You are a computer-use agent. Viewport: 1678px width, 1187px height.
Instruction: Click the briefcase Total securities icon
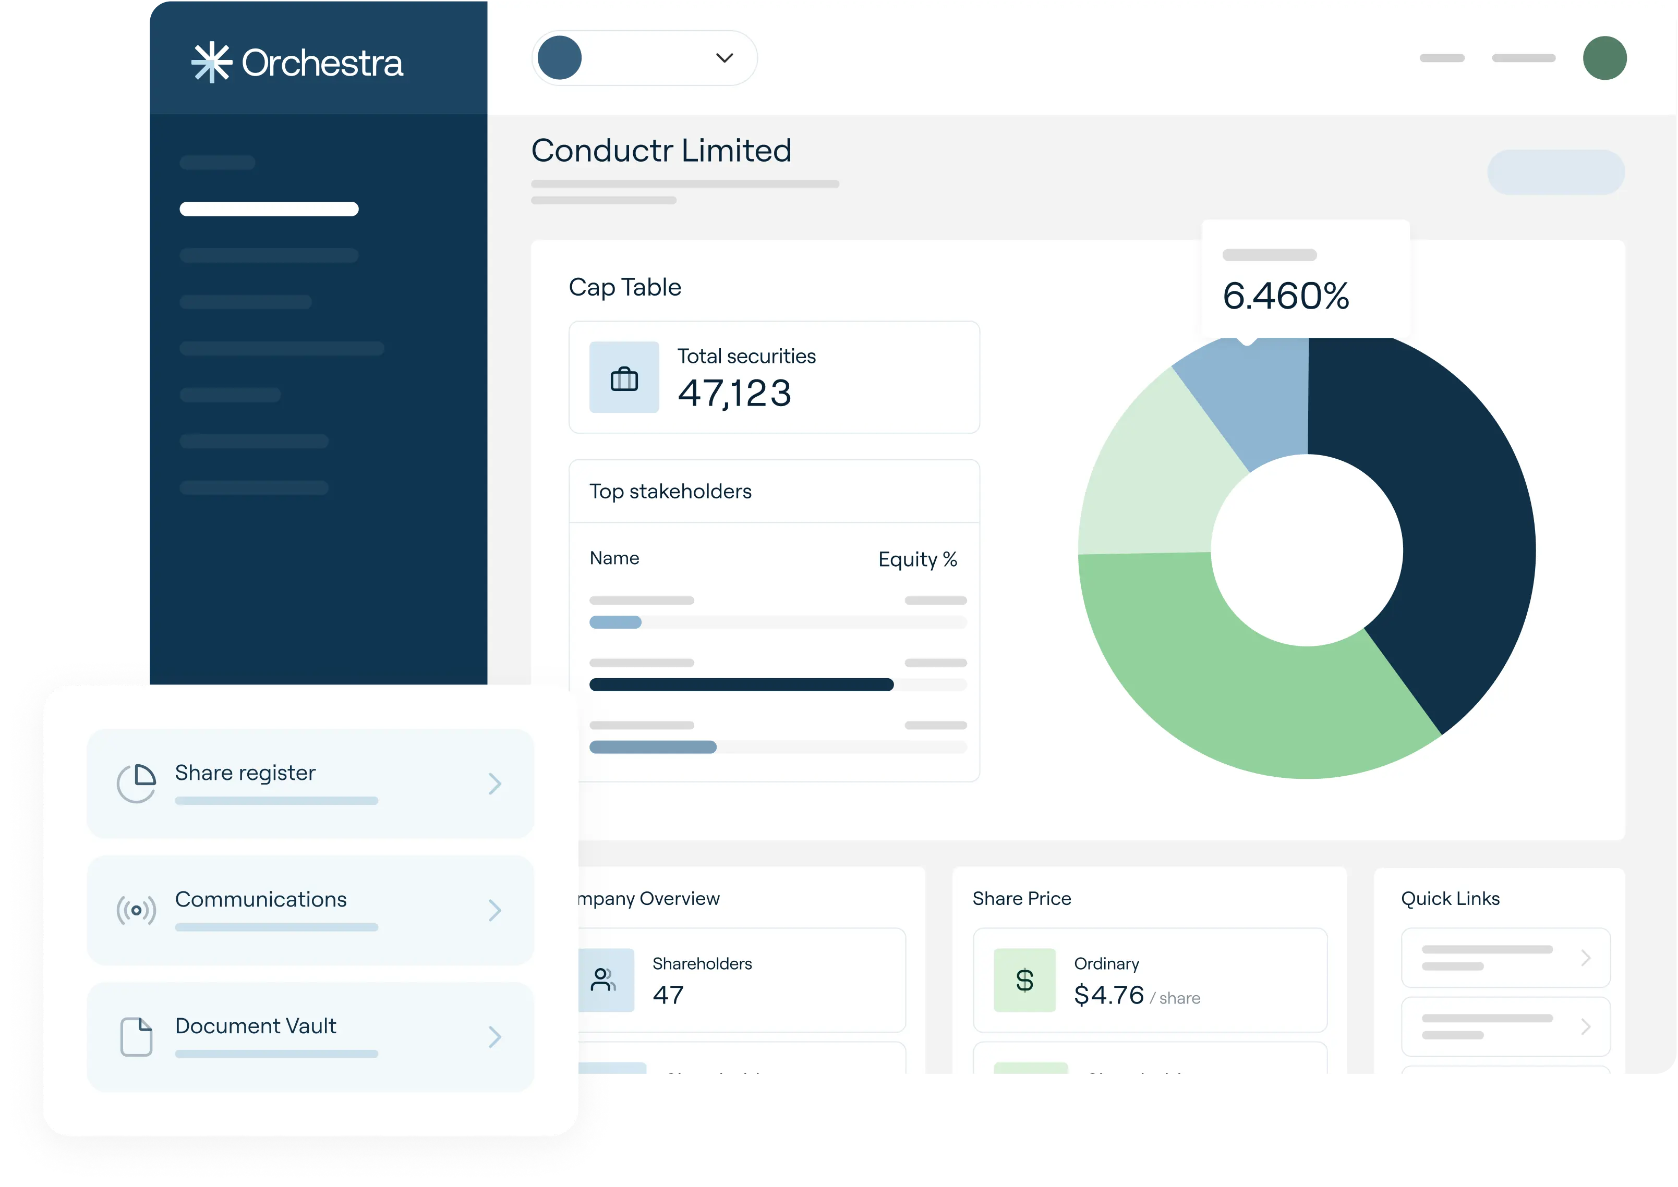coord(624,378)
